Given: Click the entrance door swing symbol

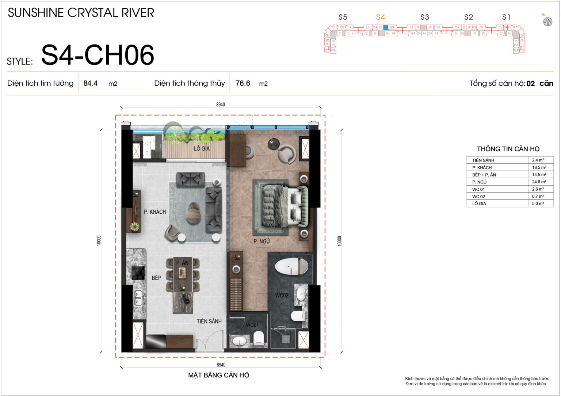Looking at the screenshot, I should click(x=210, y=341).
